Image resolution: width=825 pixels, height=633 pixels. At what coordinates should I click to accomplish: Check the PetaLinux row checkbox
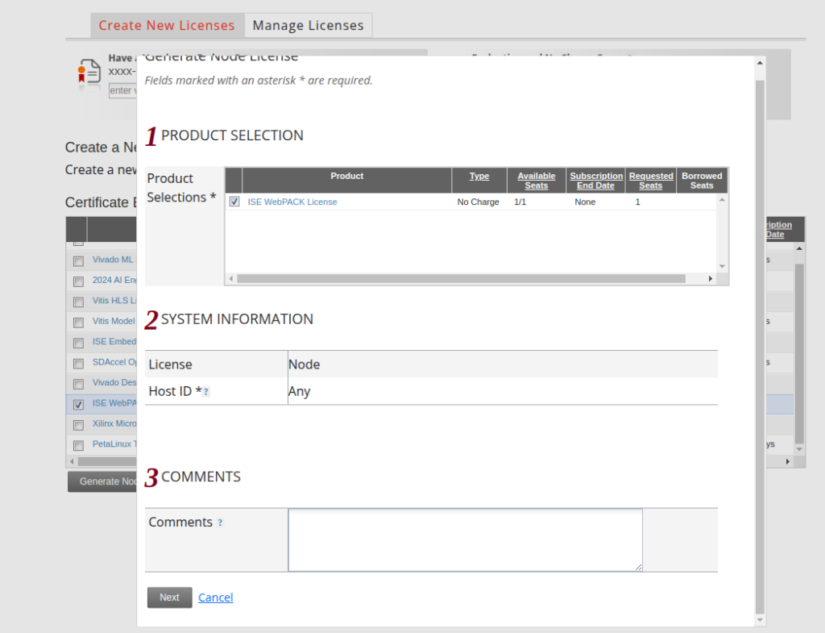(x=78, y=445)
